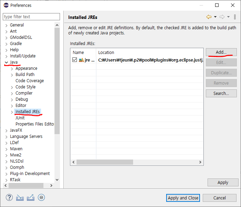Click the Add... button
The width and height of the screenshot is (241, 207).
coord(221,52)
